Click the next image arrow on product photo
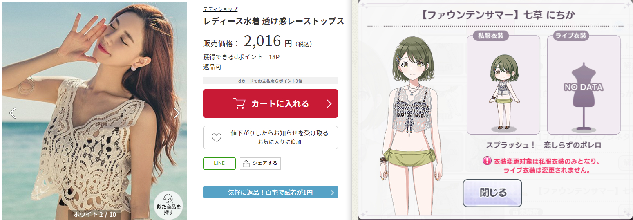Viewport: 633px width, 220px height. [x=177, y=113]
